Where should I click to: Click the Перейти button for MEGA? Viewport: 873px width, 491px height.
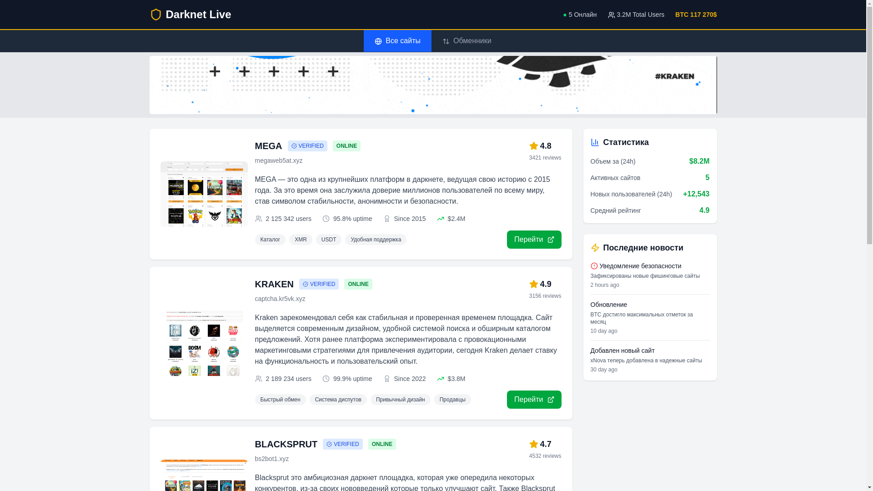pyautogui.click(x=534, y=240)
